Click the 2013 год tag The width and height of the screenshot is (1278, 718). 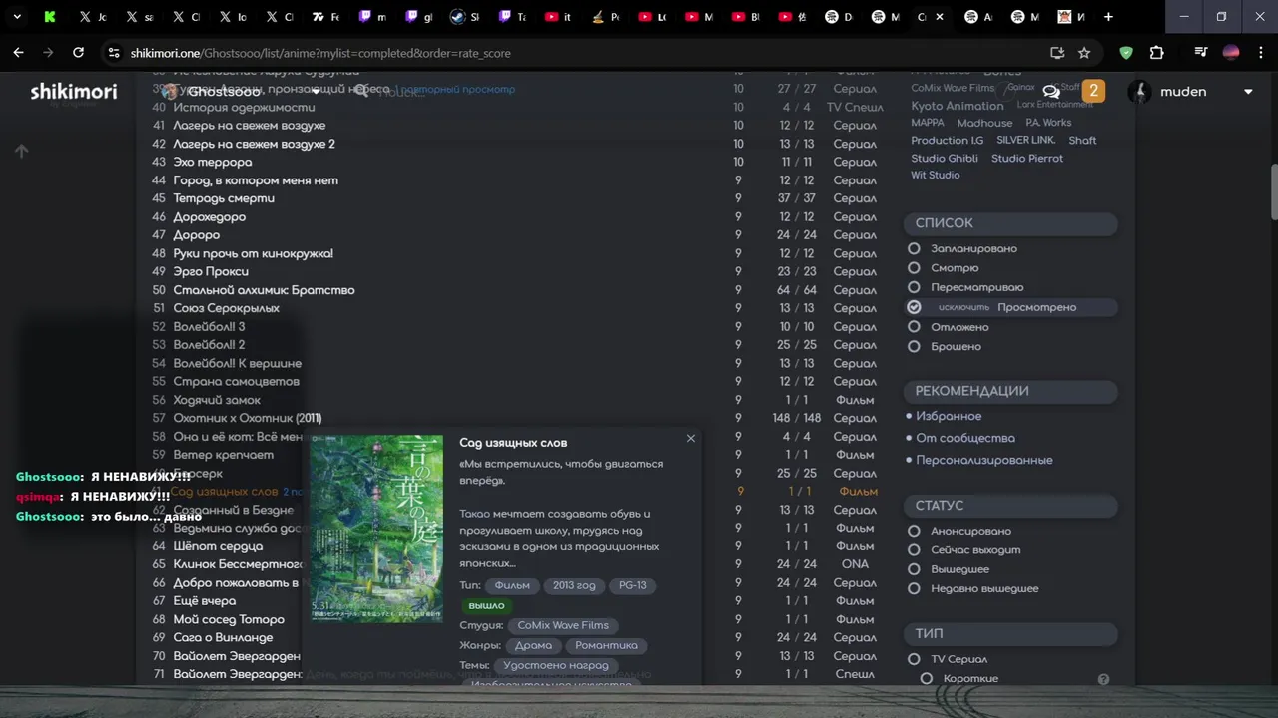(573, 585)
